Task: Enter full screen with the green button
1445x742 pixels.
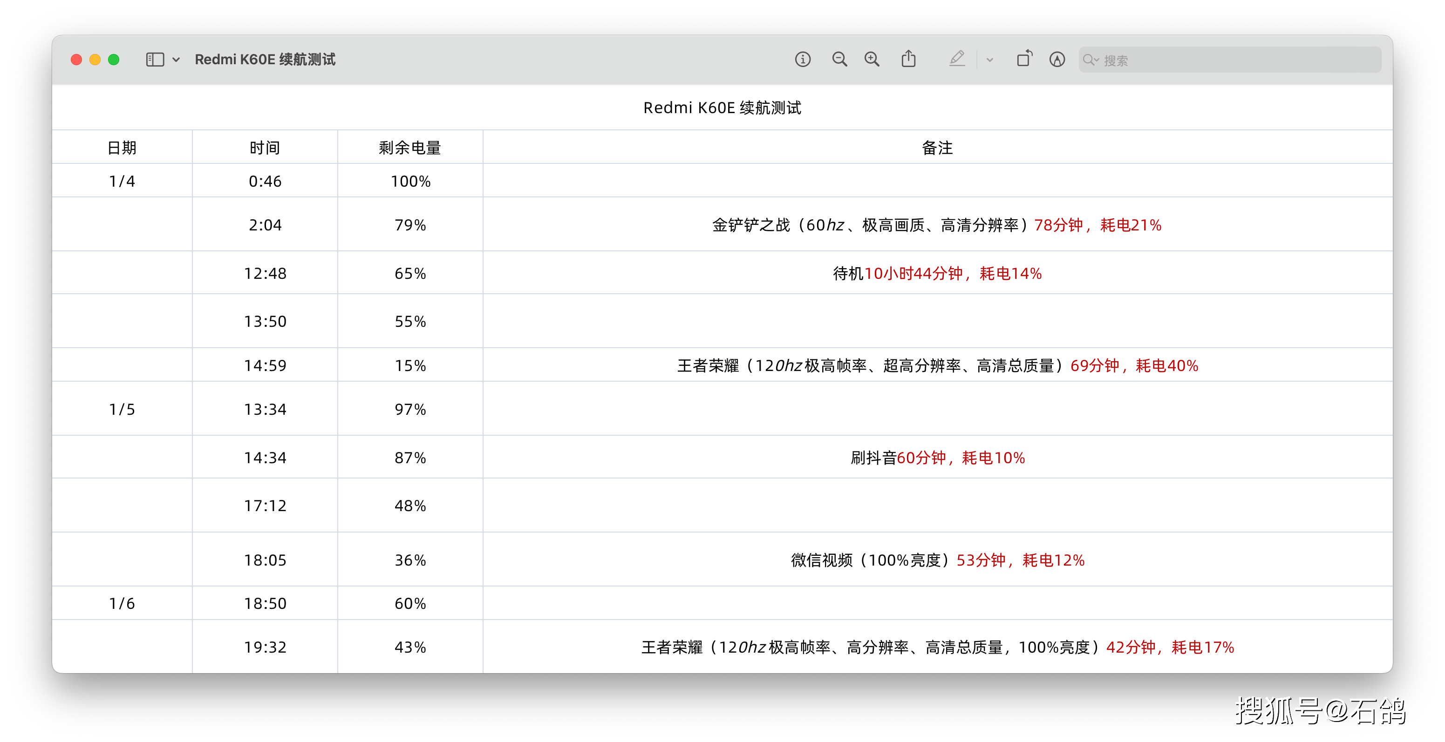Action: coord(114,60)
